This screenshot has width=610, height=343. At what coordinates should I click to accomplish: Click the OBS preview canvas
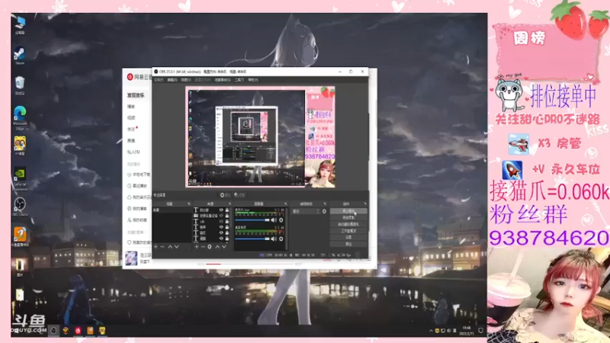click(x=260, y=137)
